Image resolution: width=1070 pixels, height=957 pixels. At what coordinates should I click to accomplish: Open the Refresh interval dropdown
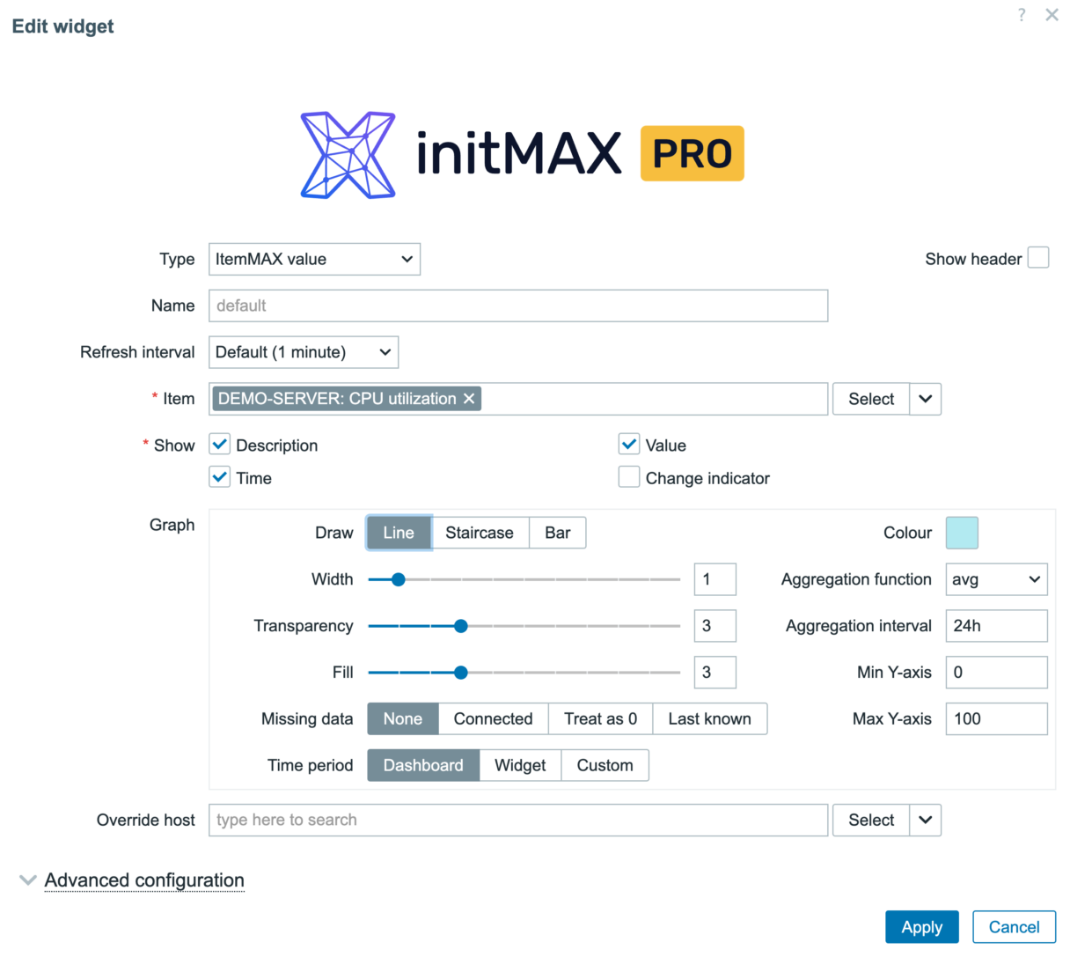(304, 352)
